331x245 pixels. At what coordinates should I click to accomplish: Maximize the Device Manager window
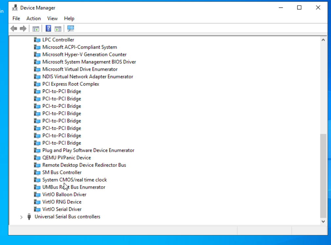pos(299,8)
